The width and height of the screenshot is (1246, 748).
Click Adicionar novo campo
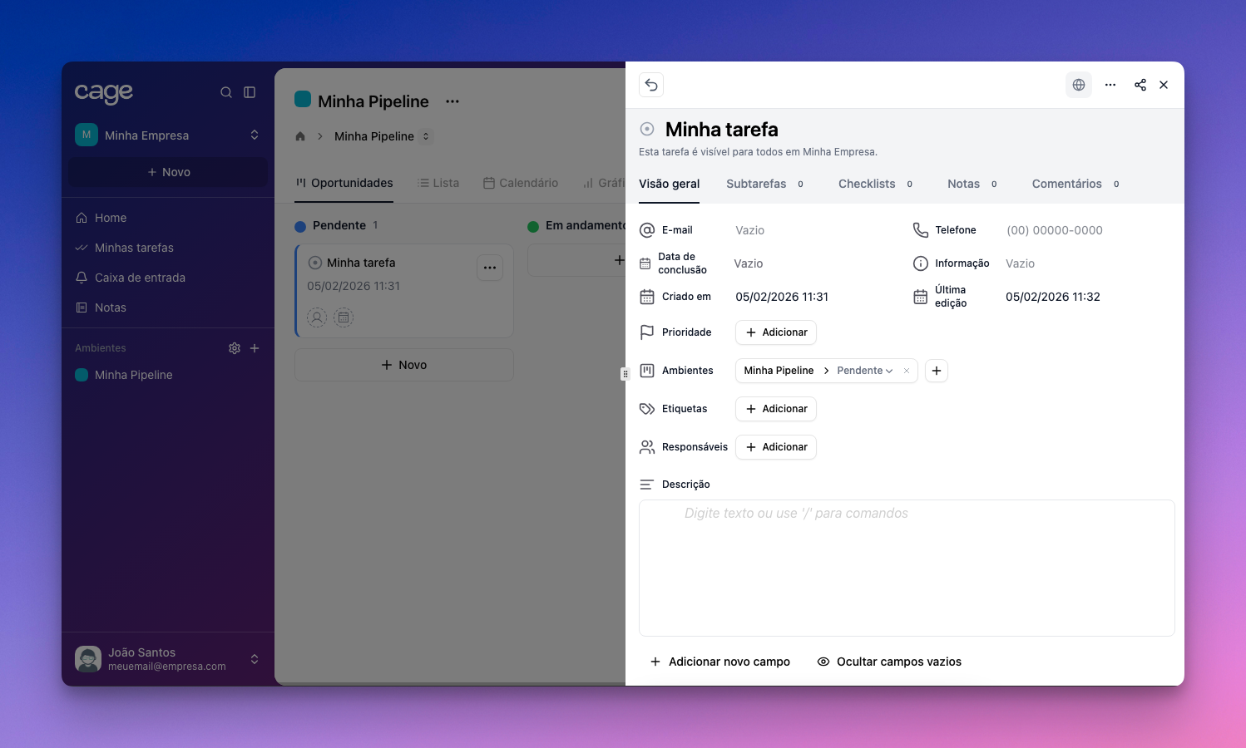720,662
